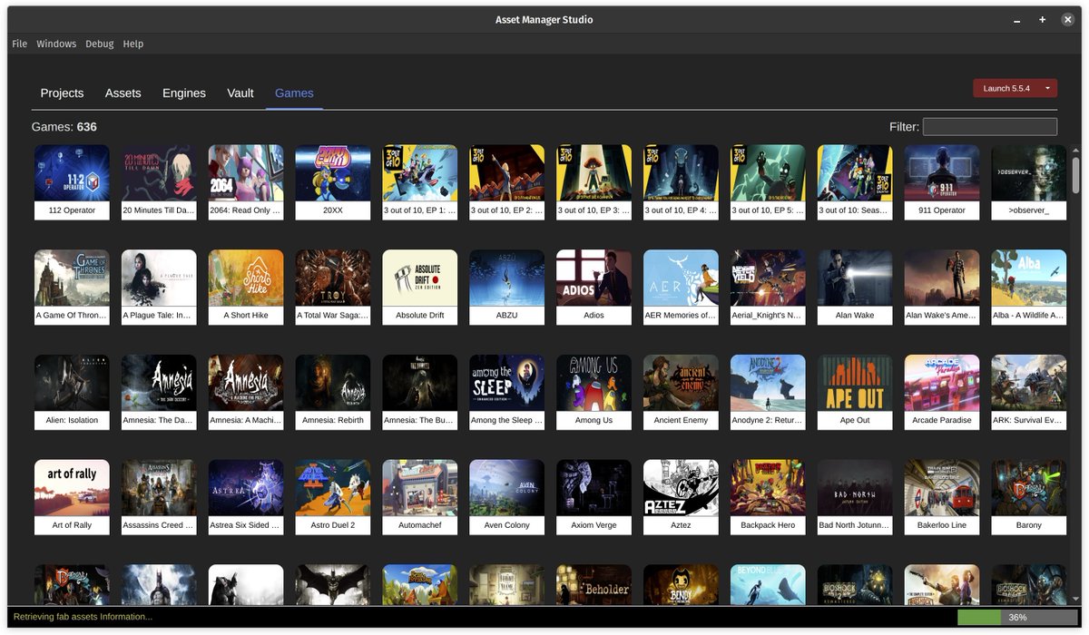
Task: Open the Absolute Drift game thumbnail
Action: click(420, 278)
